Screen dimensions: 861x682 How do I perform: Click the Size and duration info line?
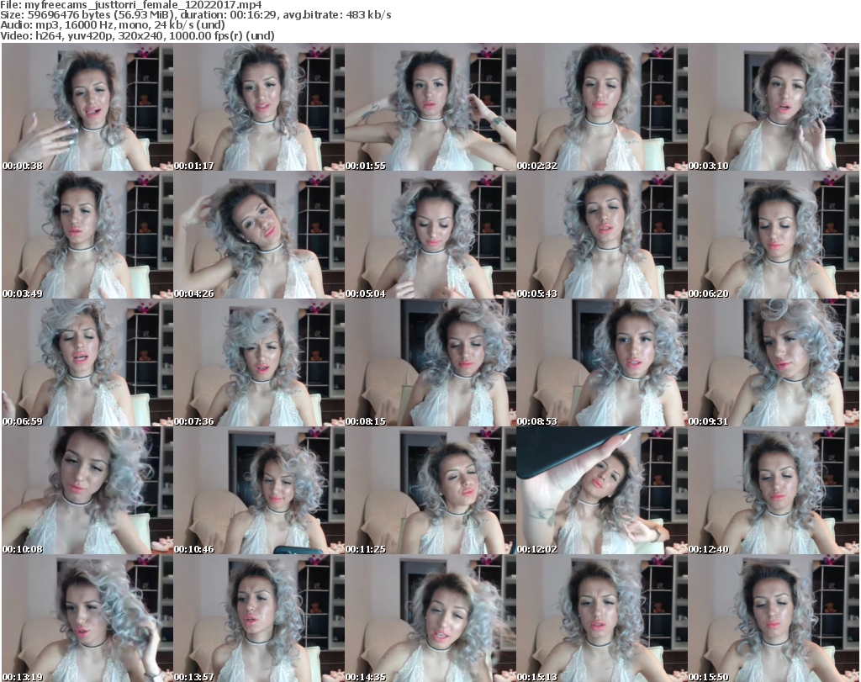pyautogui.click(x=195, y=15)
